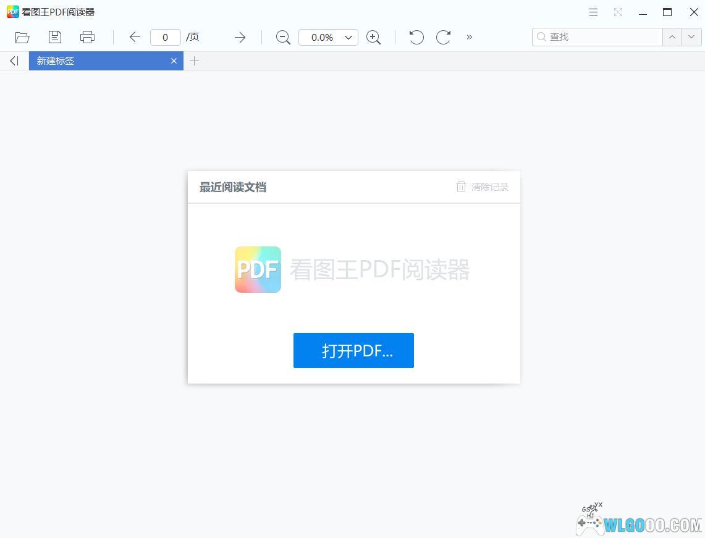This screenshot has height=538, width=705.
Task: Click the 打开PDF... button
Action: pyautogui.click(x=353, y=350)
